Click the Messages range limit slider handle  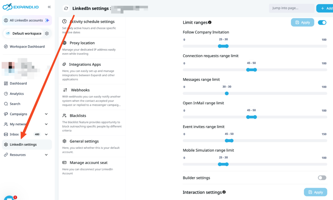point(227,93)
